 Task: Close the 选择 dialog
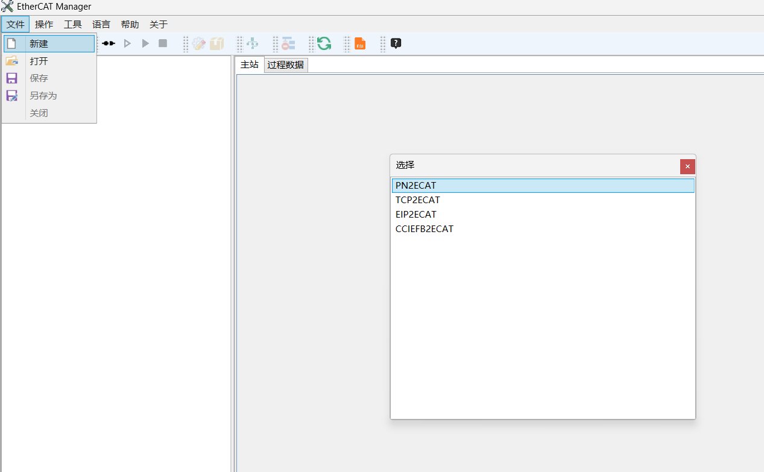point(687,166)
